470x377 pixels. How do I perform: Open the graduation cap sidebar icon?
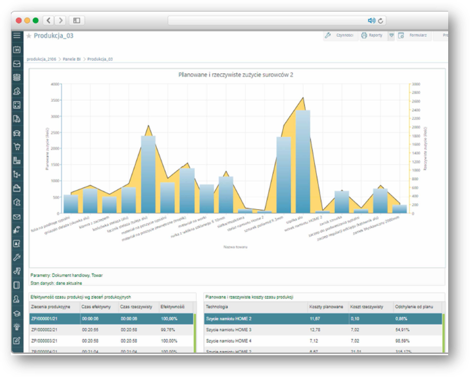click(x=17, y=313)
